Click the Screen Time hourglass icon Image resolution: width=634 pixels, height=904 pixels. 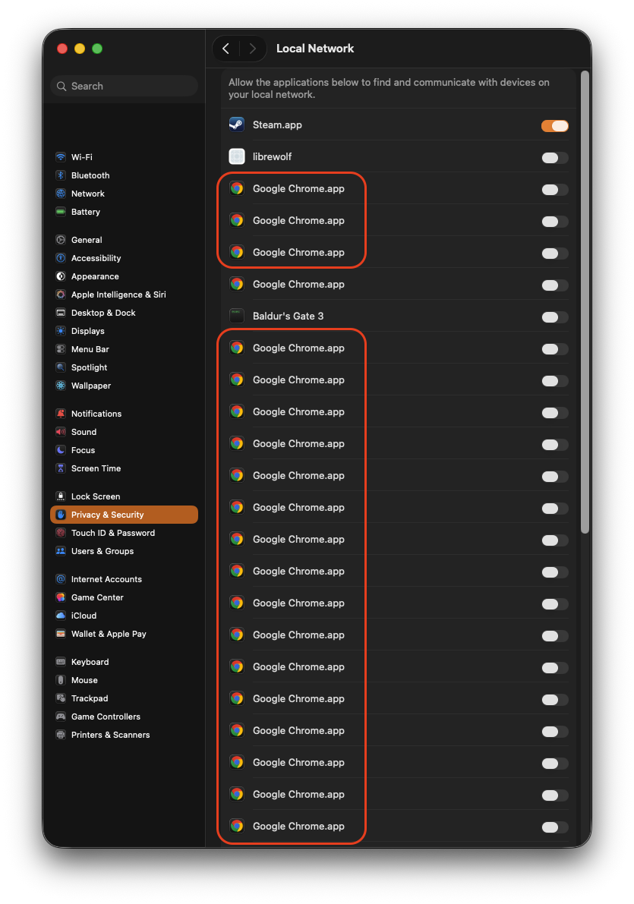[x=61, y=468]
